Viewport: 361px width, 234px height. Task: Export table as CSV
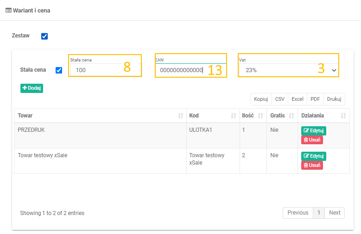[x=280, y=99]
